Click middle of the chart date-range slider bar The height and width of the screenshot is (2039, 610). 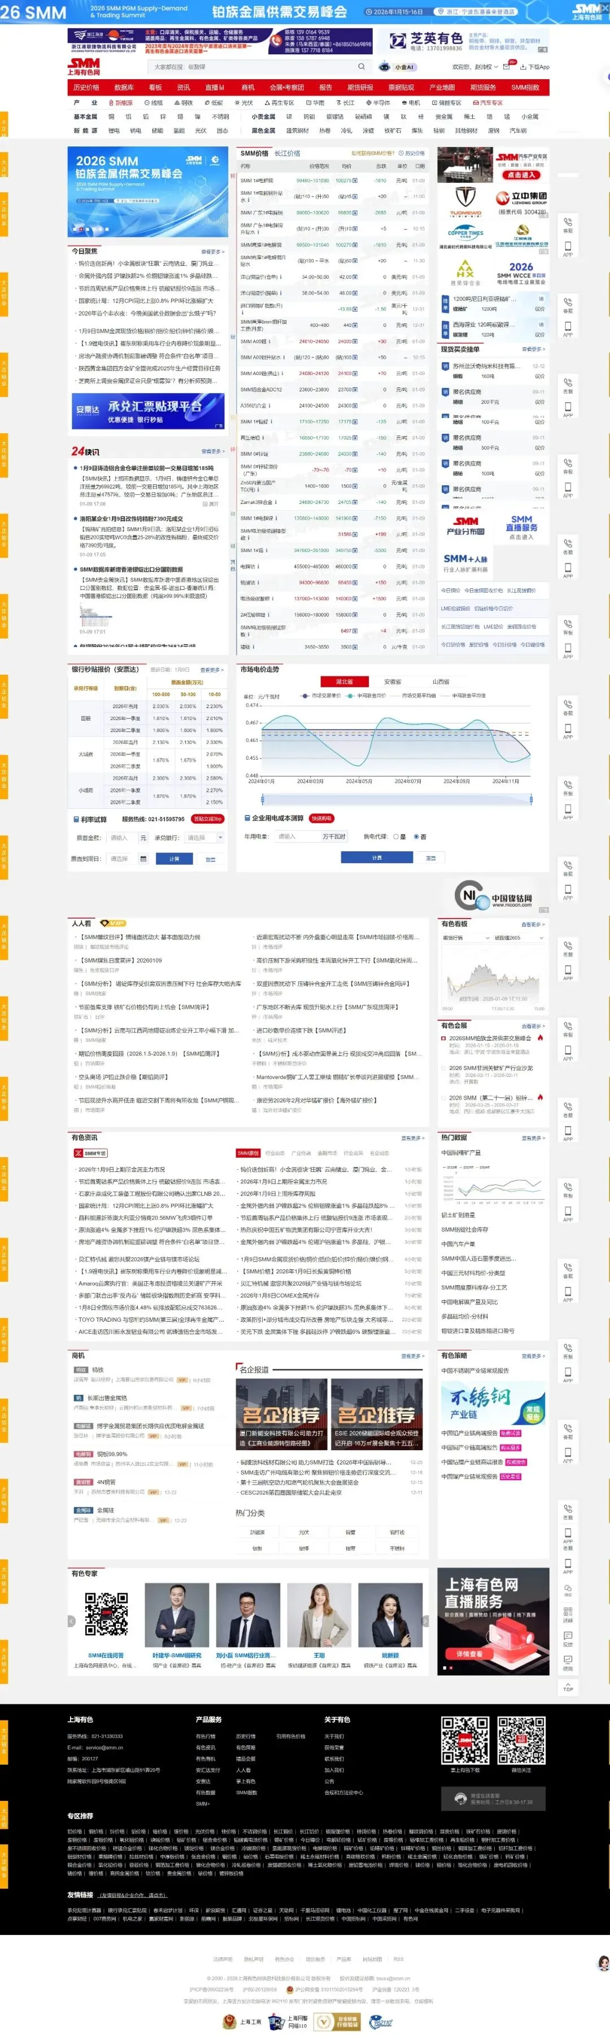tap(398, 799)
